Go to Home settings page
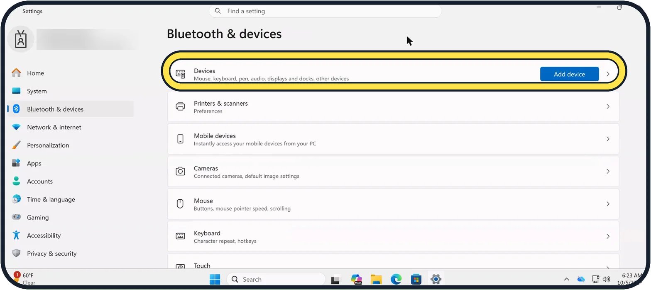The width and height of the screenshot is (651, 290). point(70,73)
